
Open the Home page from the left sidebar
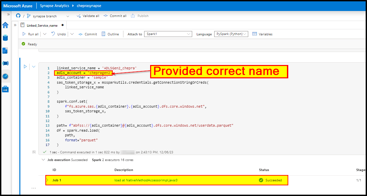point(5,25)
